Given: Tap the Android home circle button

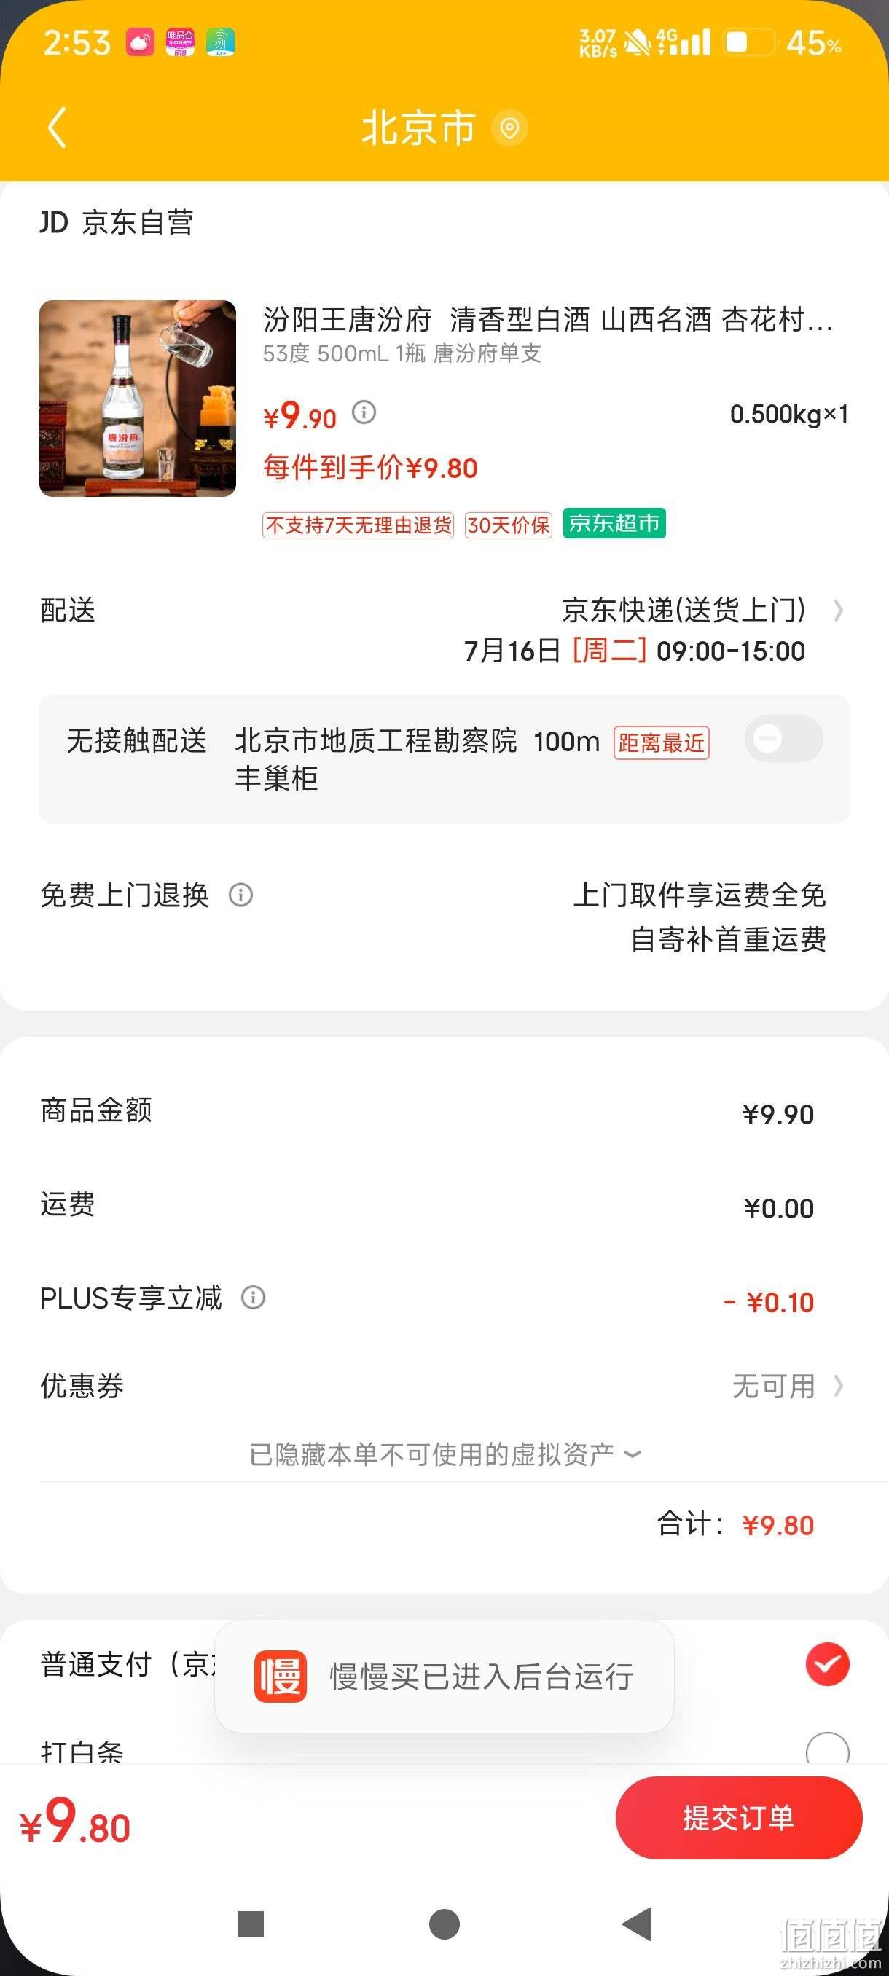Looking at the screenshot, I should pos(444,1924).
